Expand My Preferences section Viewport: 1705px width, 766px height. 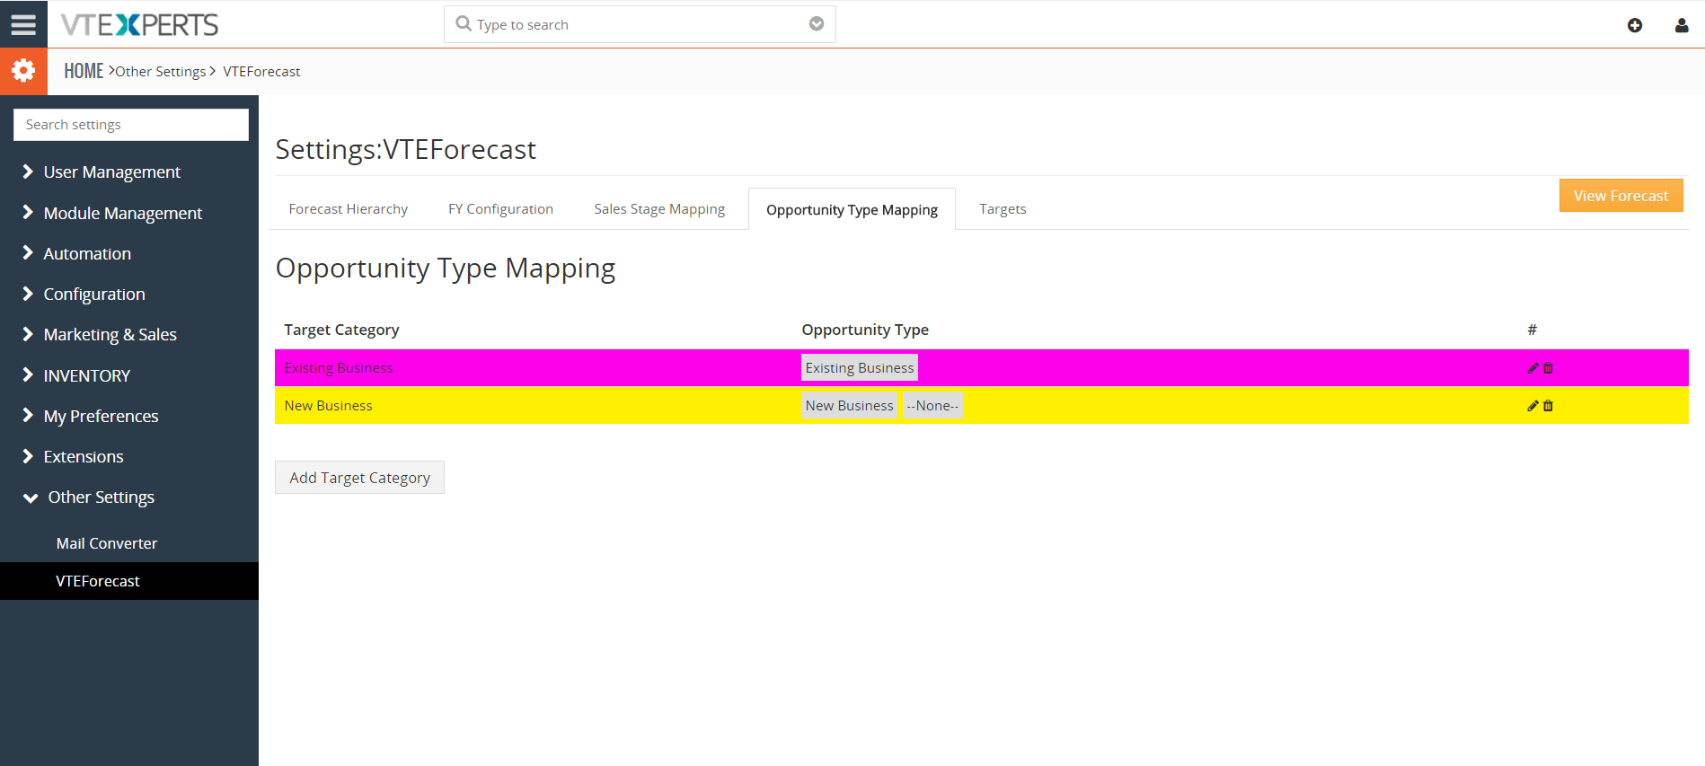[101, 416]
